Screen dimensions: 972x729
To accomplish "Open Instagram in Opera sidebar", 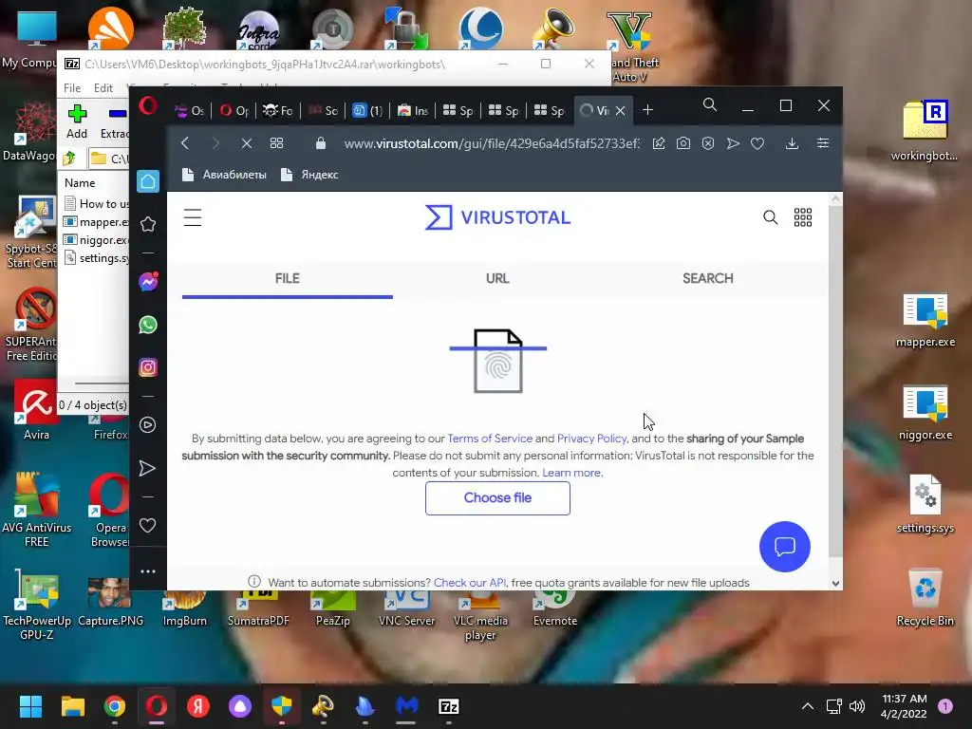I will (x=148, y=367).
